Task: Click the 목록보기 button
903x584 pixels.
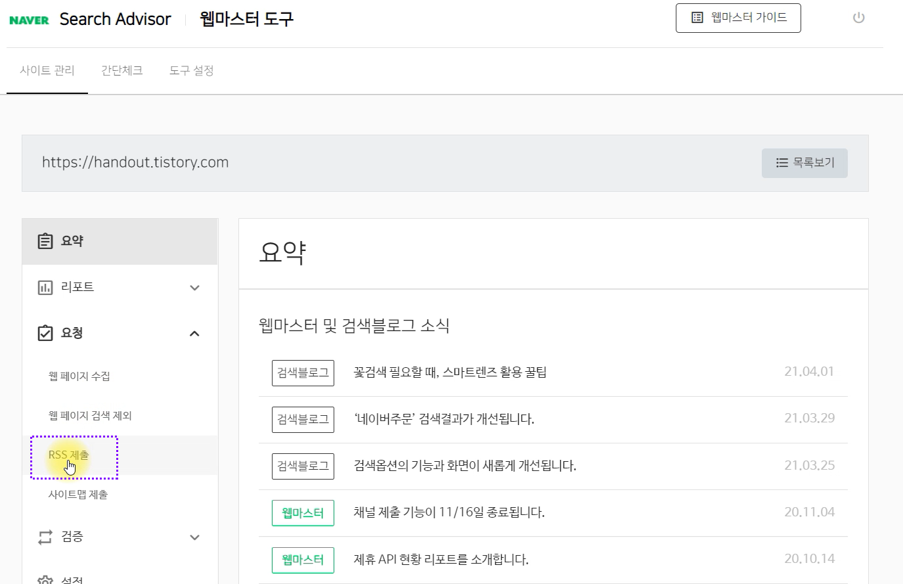Action: coord(804,163)
